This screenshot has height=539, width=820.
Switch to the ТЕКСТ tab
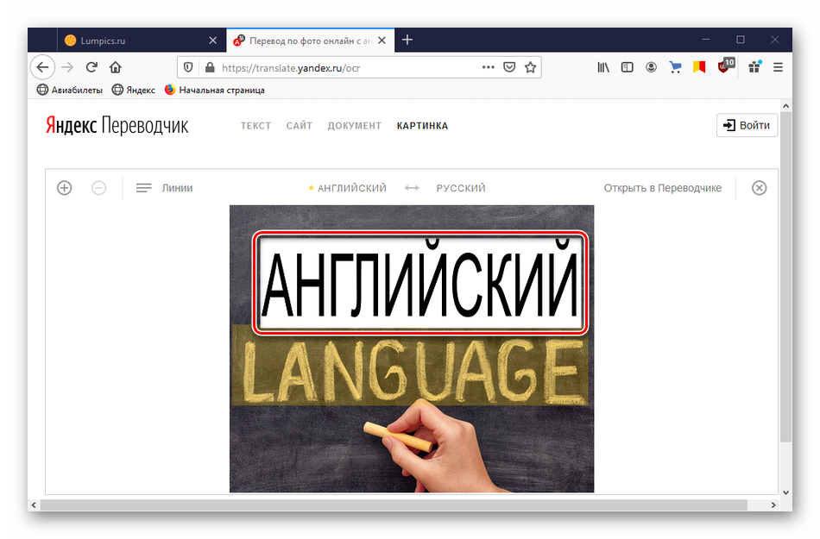[255, 126]
